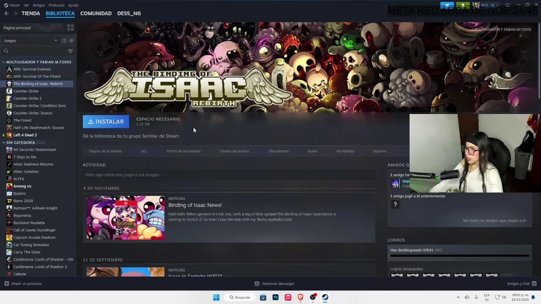Viewport: 541px width, 304px height.
Task: Open the Discusiones link
Action: pyautogui.click(x=279, y=151)
